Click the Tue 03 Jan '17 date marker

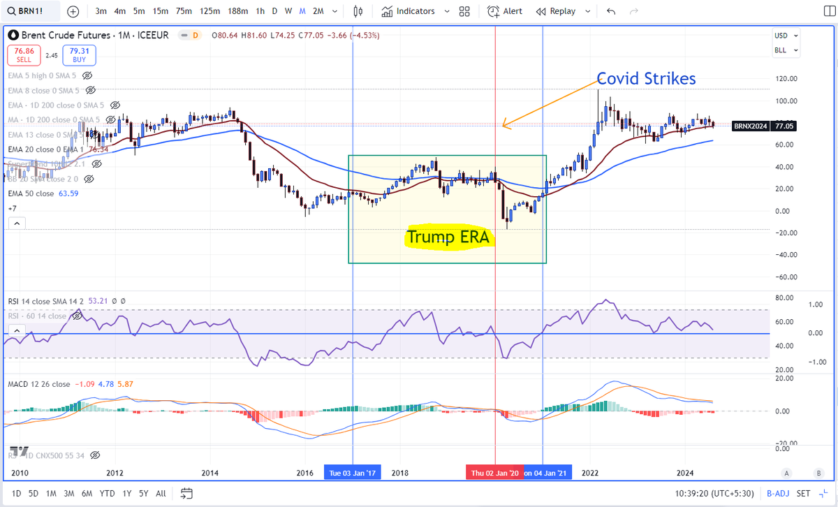tap(354, 473)
